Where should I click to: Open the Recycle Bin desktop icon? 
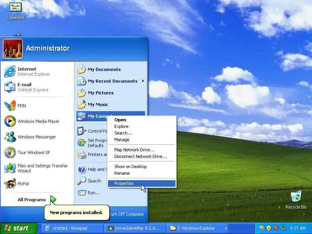[x=296, y=197]
